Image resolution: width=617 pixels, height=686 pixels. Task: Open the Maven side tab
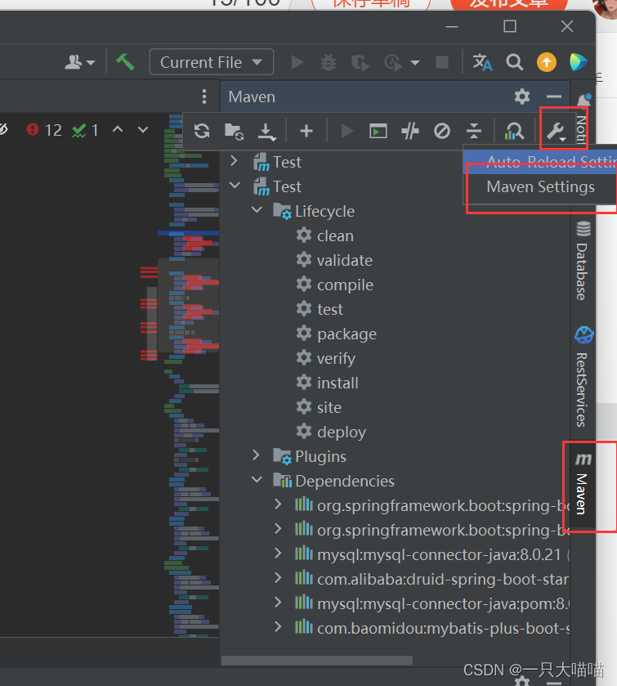[x=583, y=485]
